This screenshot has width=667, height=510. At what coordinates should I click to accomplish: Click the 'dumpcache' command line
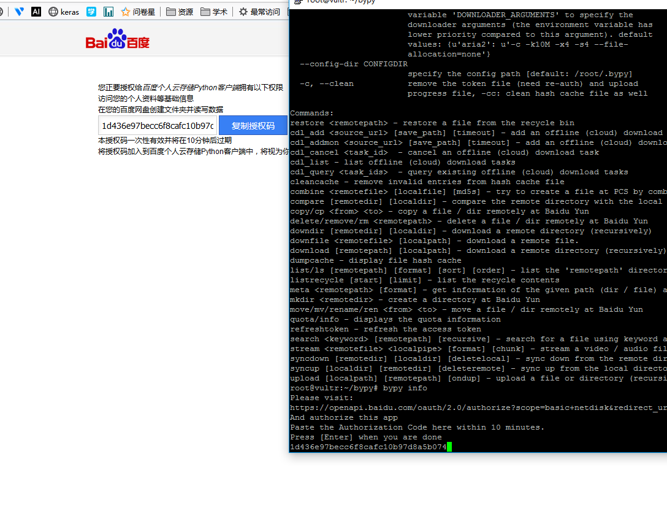[x=376, y=260]
